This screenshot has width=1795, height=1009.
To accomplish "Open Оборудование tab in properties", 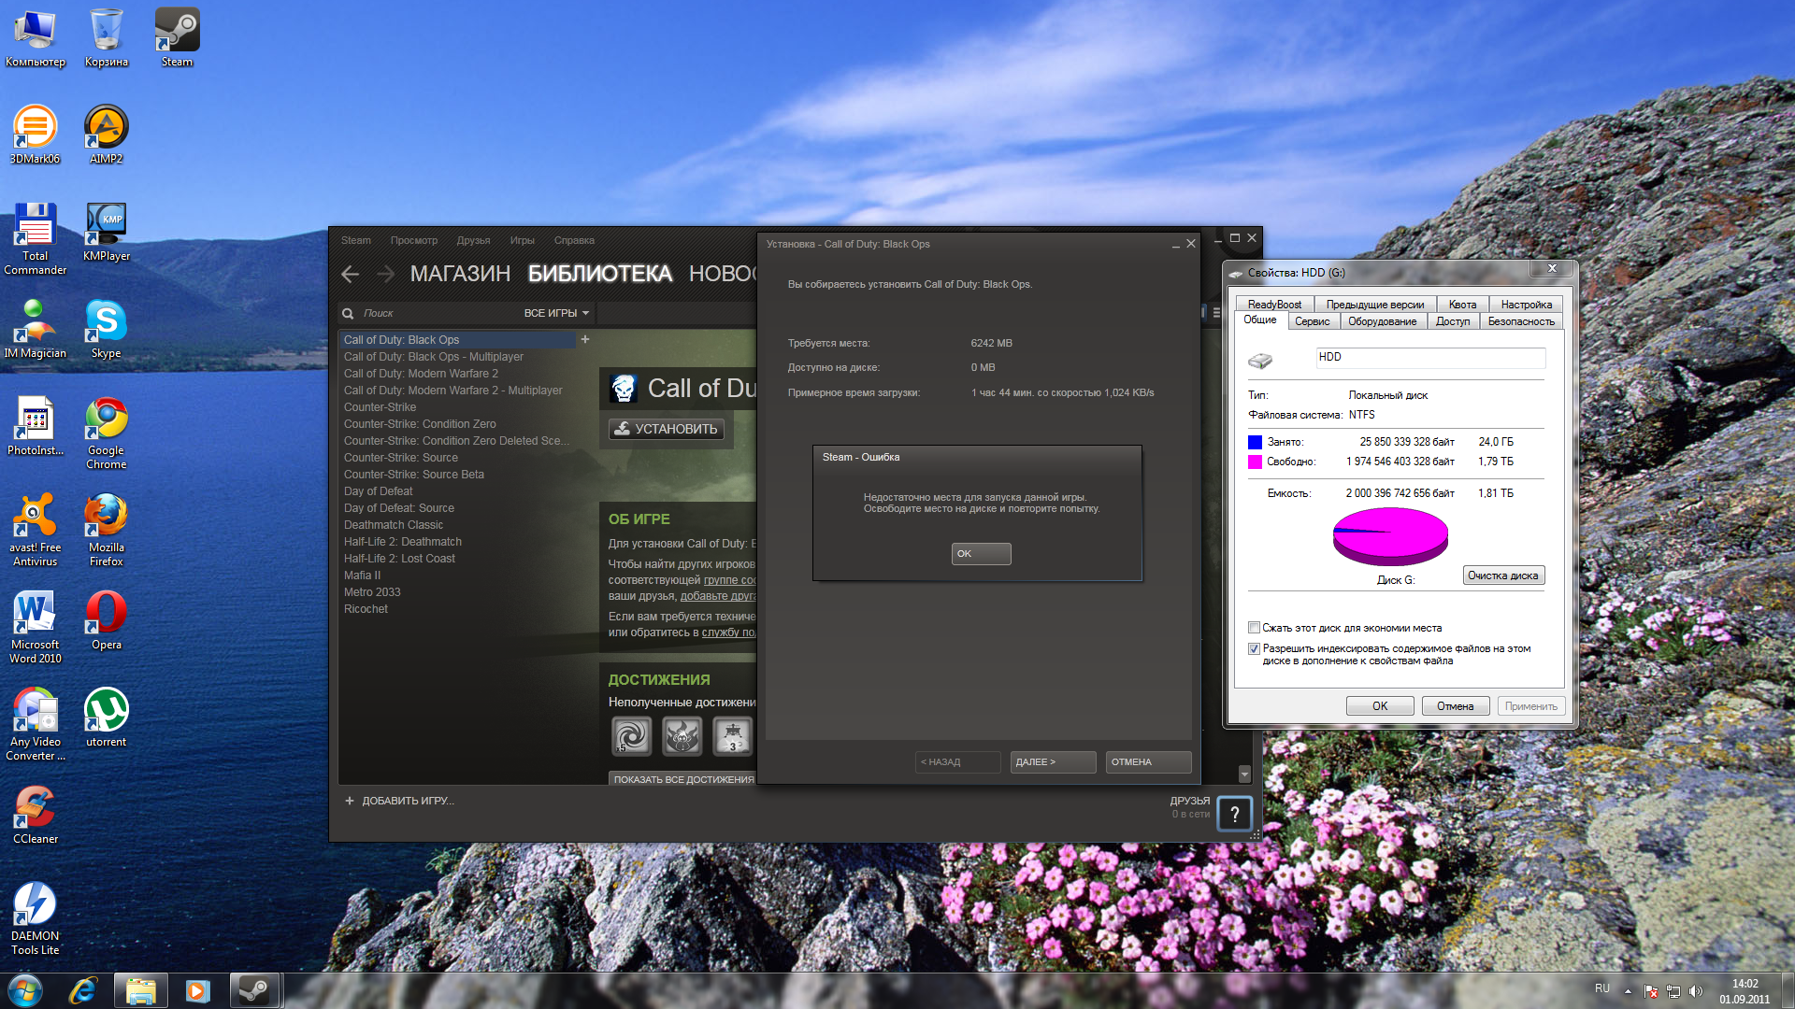I will tap(1382, 321).
